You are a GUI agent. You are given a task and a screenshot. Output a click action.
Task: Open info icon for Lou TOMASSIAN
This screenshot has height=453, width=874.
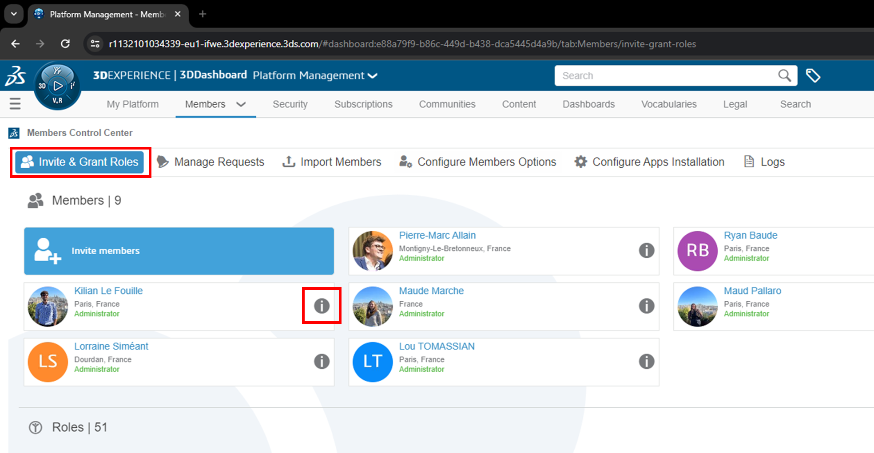pos(646,362)
